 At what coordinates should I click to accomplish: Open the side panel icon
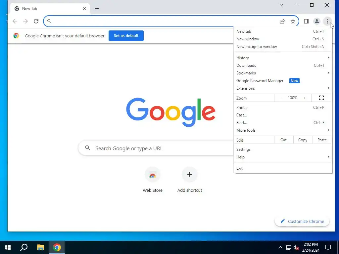tap(306, 21)
